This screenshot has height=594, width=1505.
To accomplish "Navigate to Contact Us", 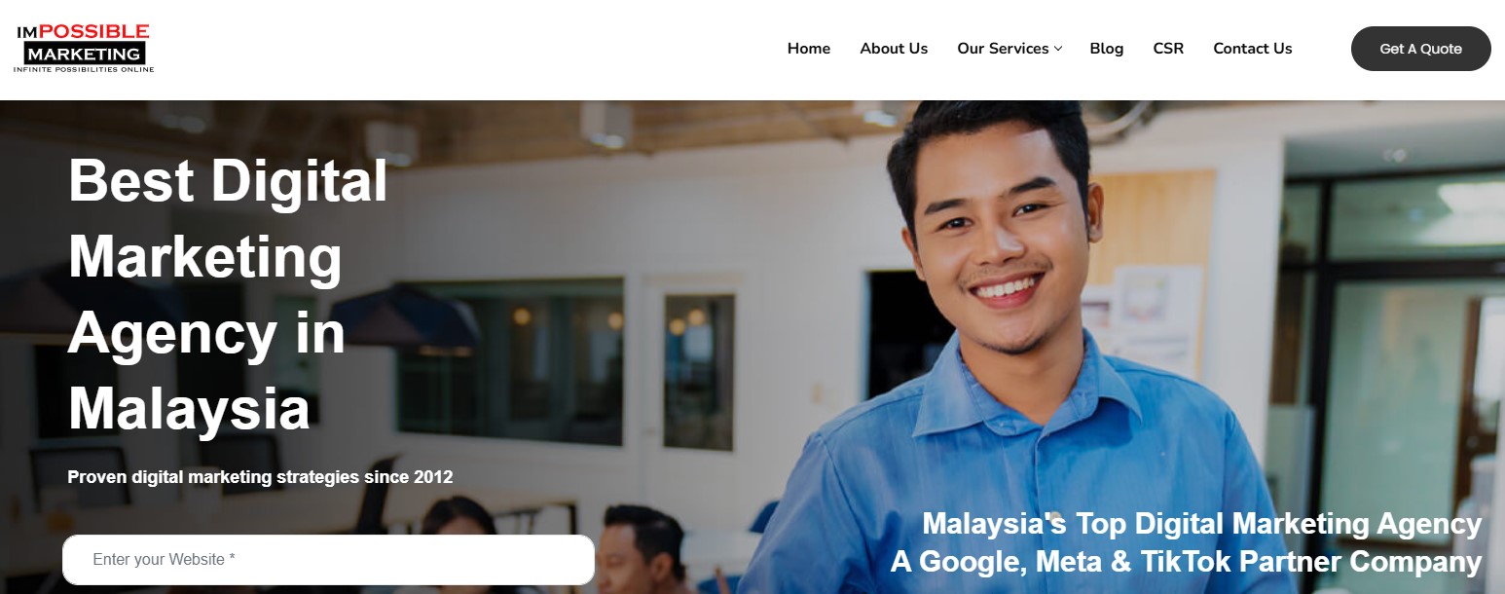I will click(1253, 49).
